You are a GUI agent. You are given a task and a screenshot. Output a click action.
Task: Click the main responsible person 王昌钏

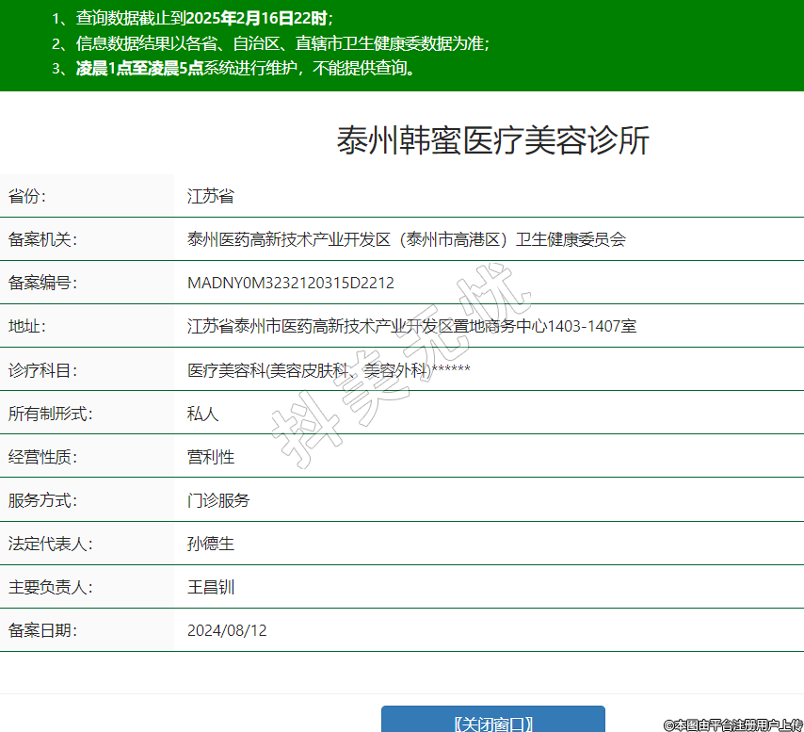210,587
